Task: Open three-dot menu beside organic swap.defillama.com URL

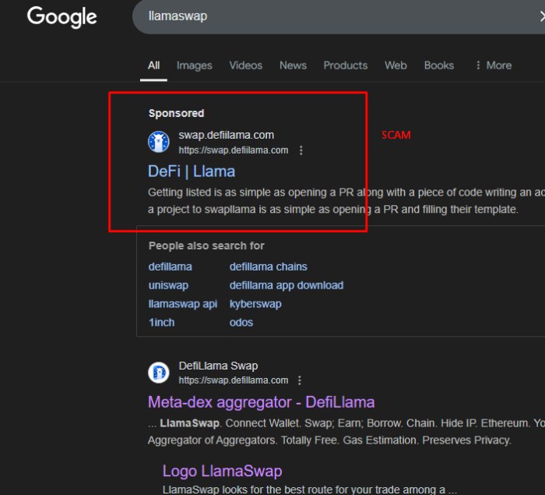Action: [300, 380]
